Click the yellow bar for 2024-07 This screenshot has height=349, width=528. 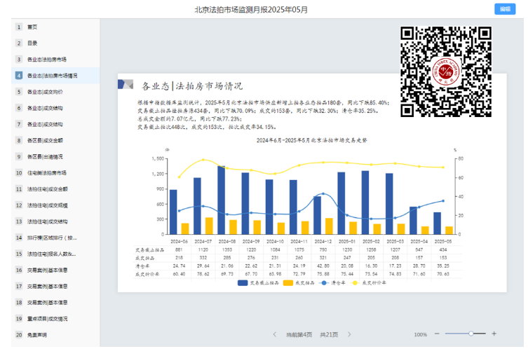pos(209,226)
